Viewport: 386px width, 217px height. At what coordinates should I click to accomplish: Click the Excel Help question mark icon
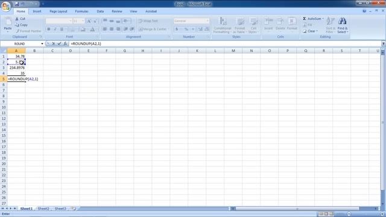[364, 11]
